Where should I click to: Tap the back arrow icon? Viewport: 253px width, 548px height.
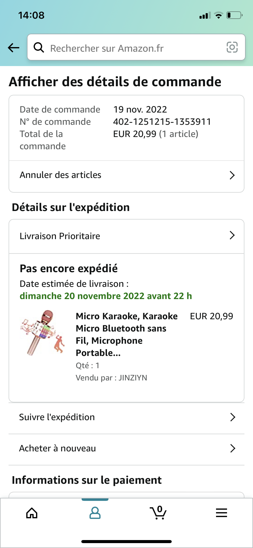pyautogui.click(x=13, y=48)
